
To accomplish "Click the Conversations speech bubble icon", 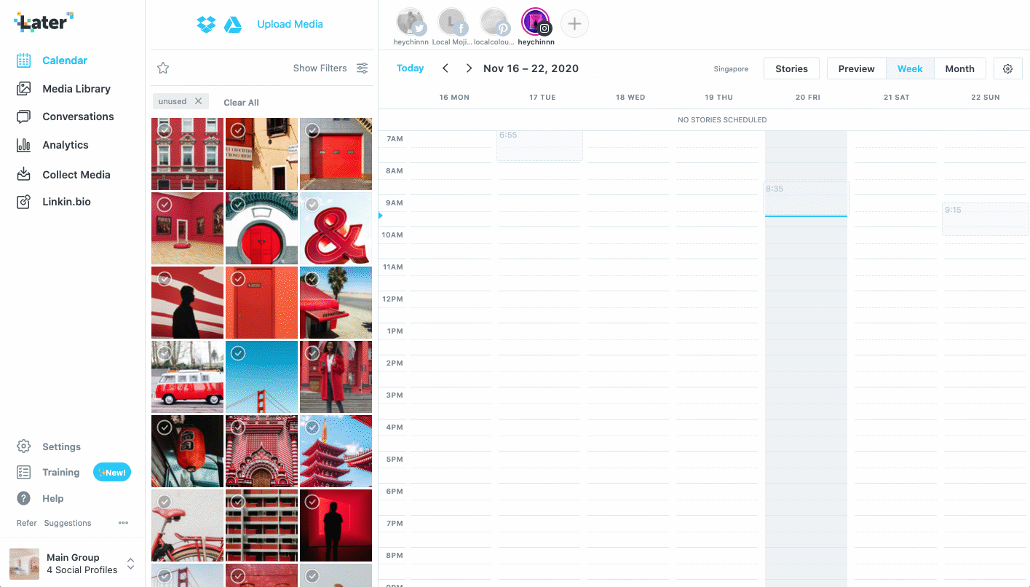I will coord(24,117).
